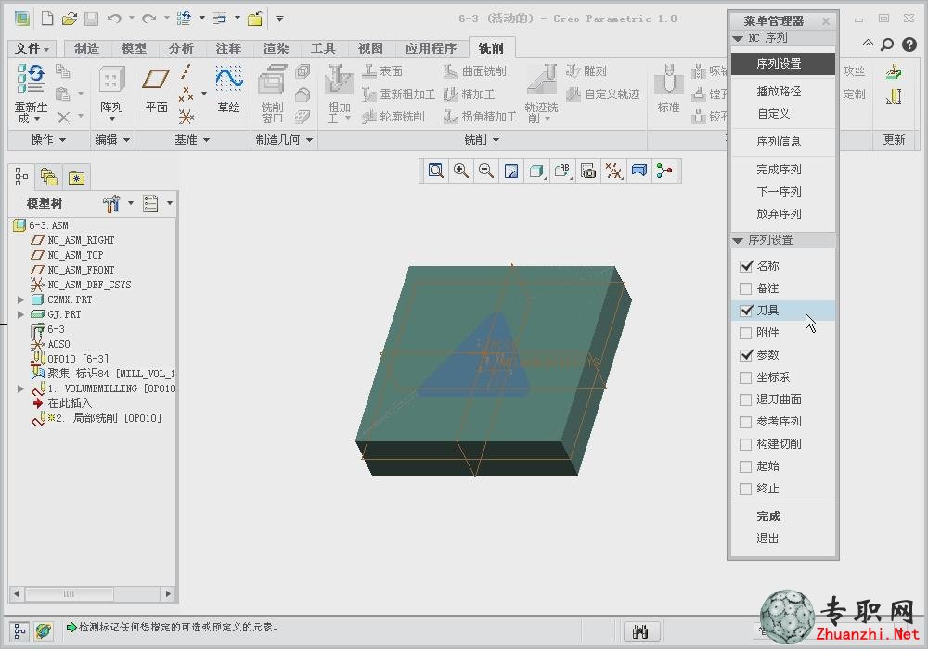
Task: Check the 备注 (Comments) checkbox
Action: tap(746, 288)
